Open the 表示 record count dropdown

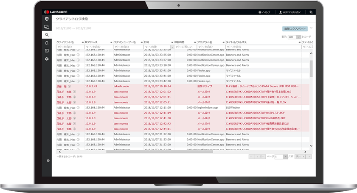298,37
